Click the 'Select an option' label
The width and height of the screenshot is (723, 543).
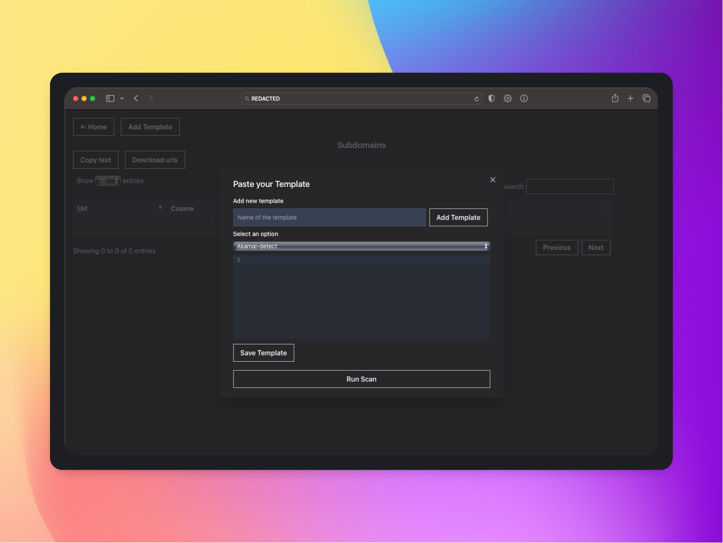tap(256, 234)
